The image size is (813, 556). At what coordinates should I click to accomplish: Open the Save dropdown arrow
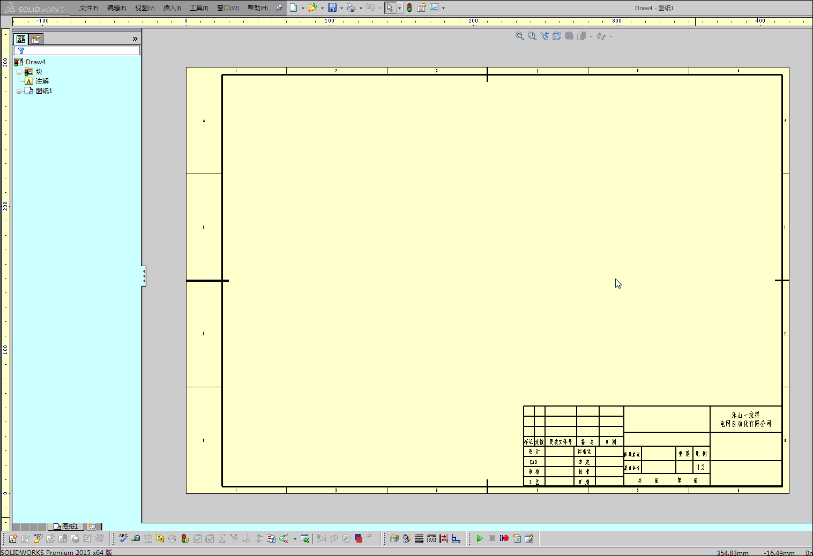(x=341, y=8)
